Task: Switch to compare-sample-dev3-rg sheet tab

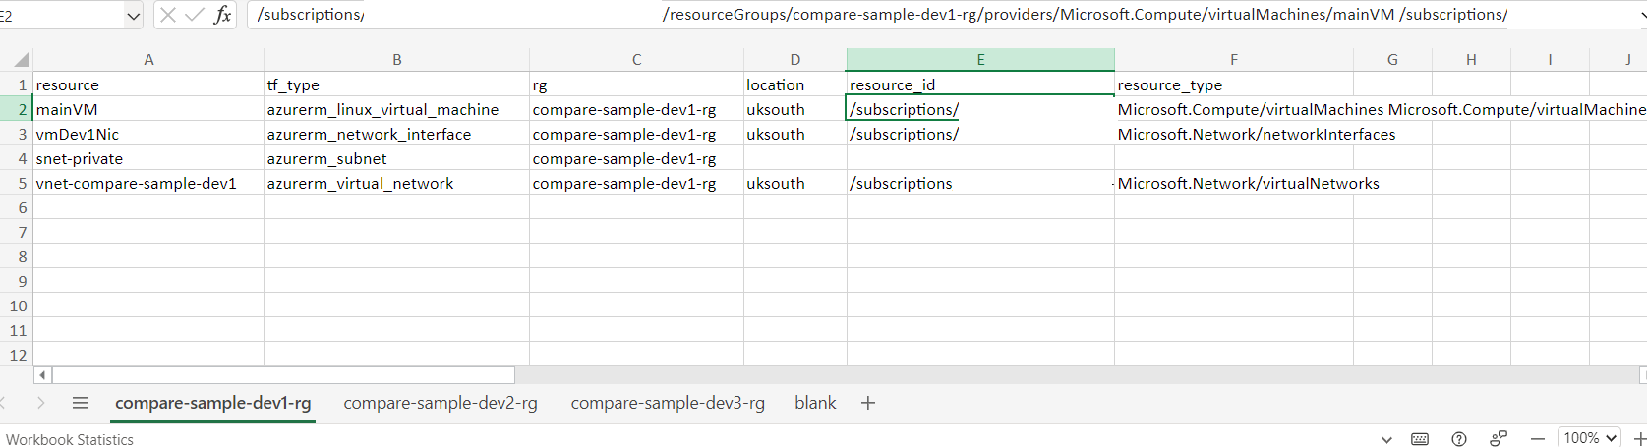Action: [x=668, y=403]
